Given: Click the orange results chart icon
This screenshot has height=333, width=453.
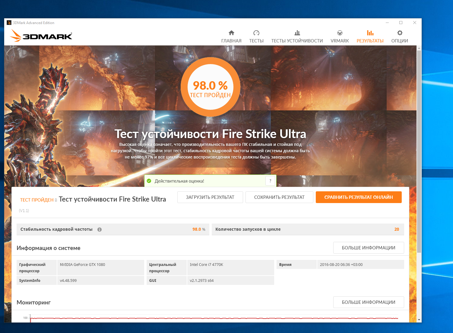Looking at the screenshot, I should point(370,33).
